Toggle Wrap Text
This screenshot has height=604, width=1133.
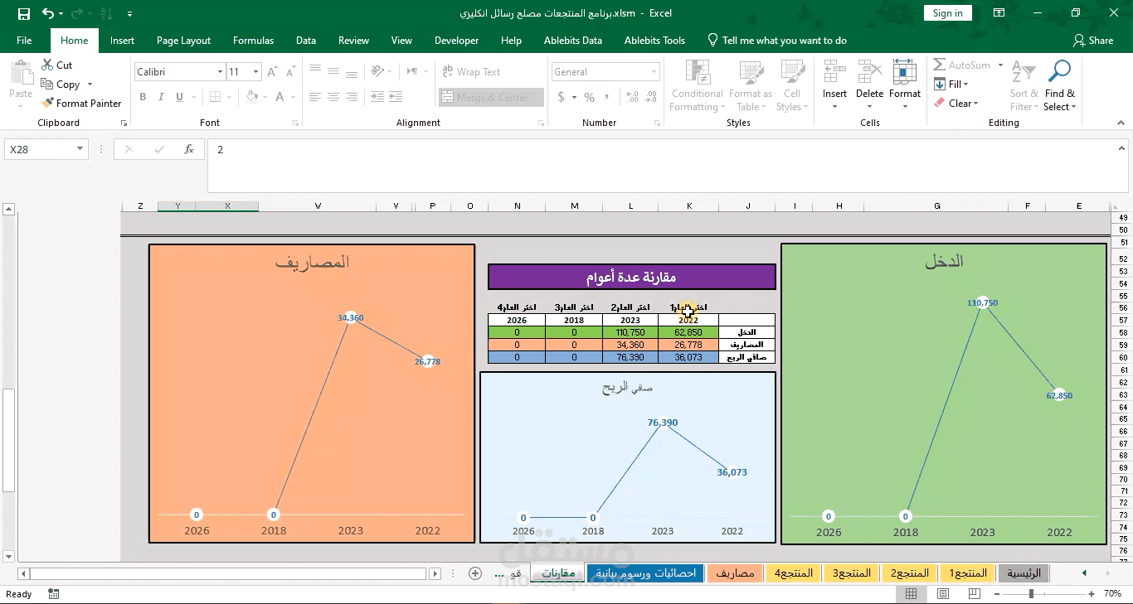[470, 72]
